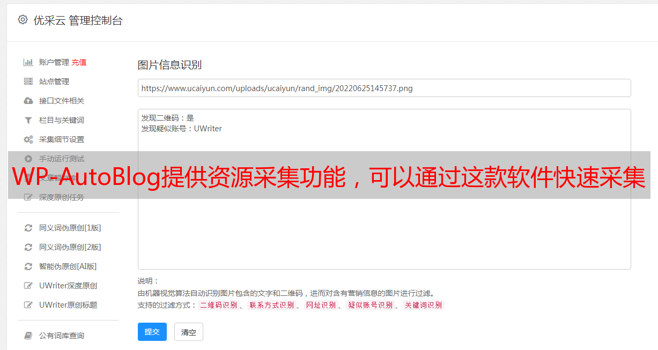The image size is (658, 350).
Task: Click the refresh icon next to 同义词伪原创[1版]
Action: tap(28, 228)
